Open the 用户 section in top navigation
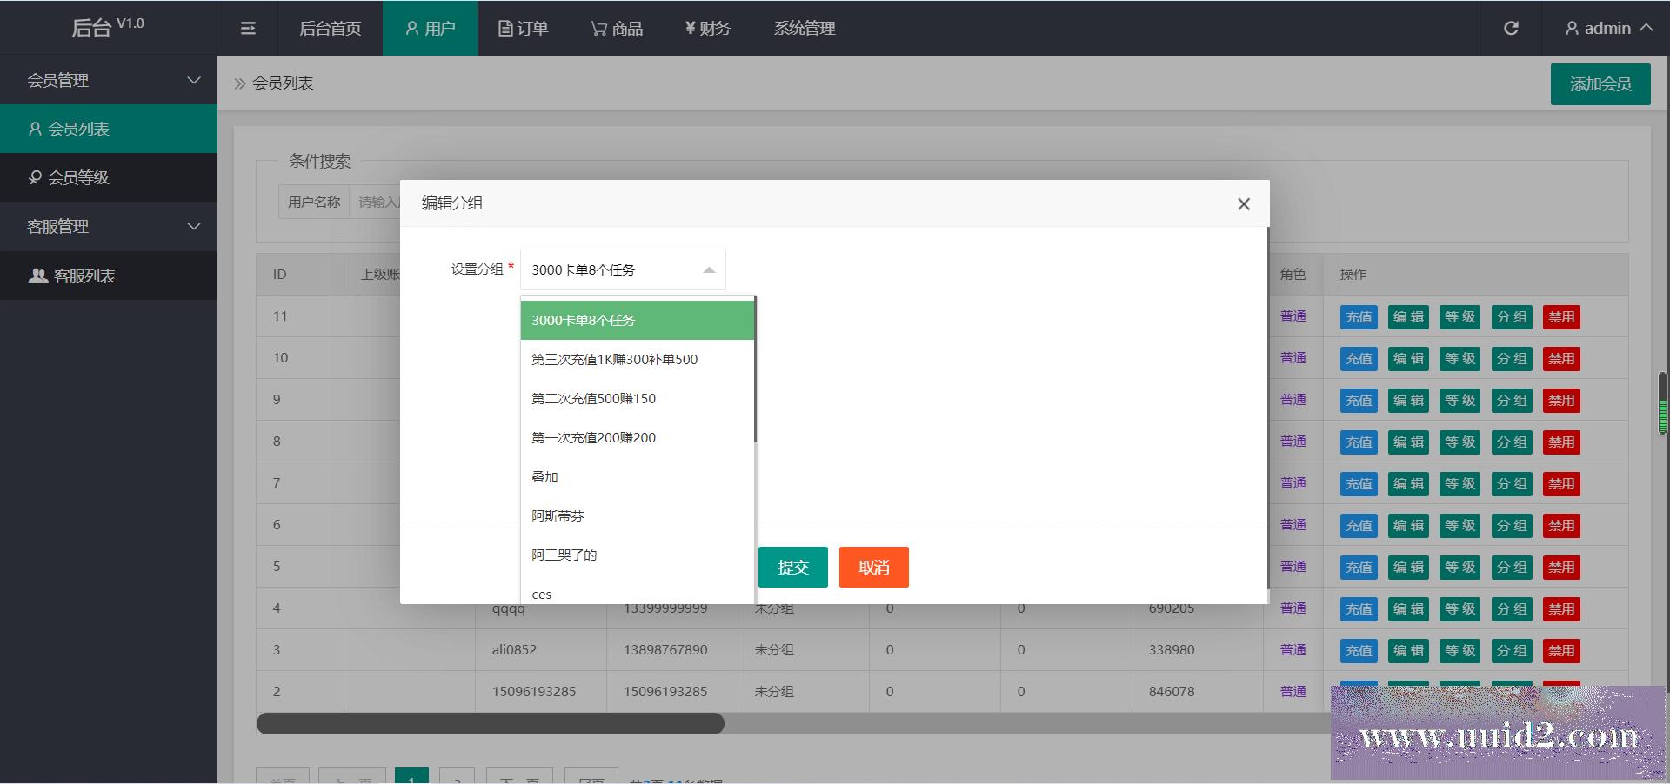This screenshot has height=784, width=1670. click(x=430, y=28)
